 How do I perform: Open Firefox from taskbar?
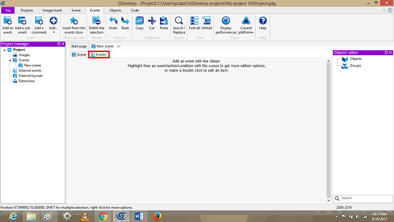(x=157, y=216)
